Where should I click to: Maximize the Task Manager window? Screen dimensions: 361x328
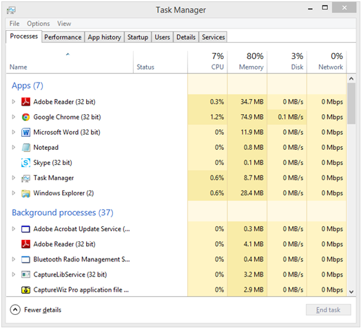click(325, 8)
